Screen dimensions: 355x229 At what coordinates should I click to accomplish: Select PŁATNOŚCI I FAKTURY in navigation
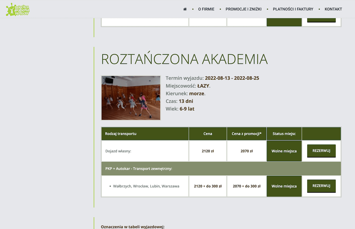(x=293, y=9)
